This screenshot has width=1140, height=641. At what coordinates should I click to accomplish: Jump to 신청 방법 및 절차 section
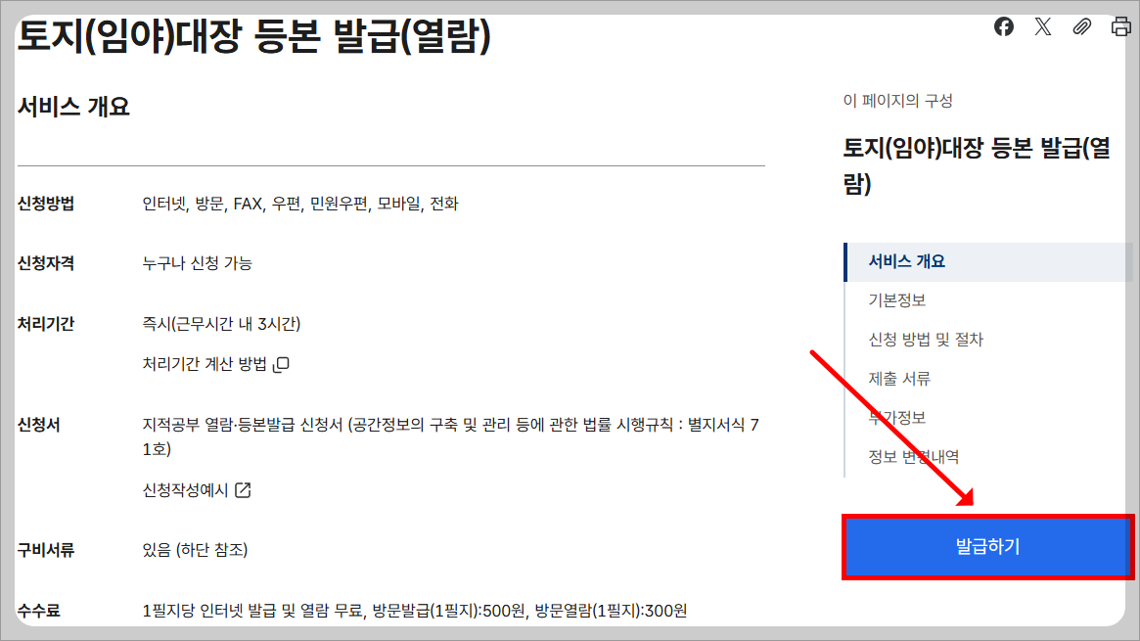(x=926, y=340)
